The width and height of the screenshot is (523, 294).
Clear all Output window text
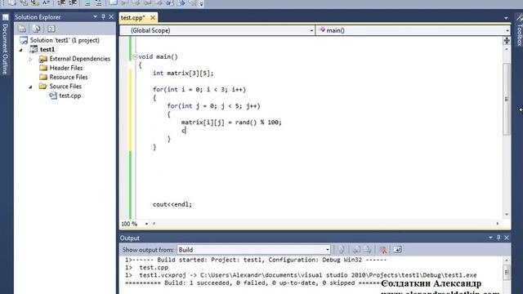(383, 249)
